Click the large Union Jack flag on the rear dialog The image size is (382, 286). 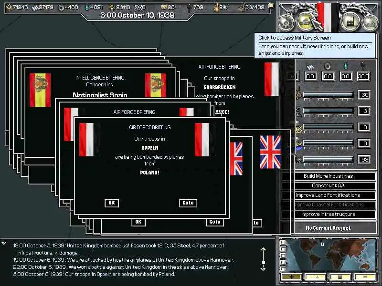(x=270, y=152)
